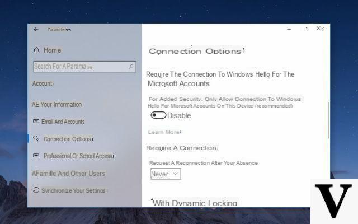Image resolution: width=358 pixels, height=224 pixels.
Task: Open Home from the house icon
Action: pyautogui.click(x=36, y=50)
